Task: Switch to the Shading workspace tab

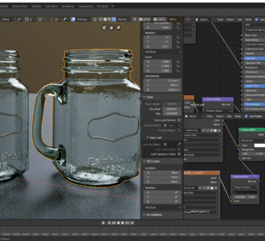Action: point(36,6)
